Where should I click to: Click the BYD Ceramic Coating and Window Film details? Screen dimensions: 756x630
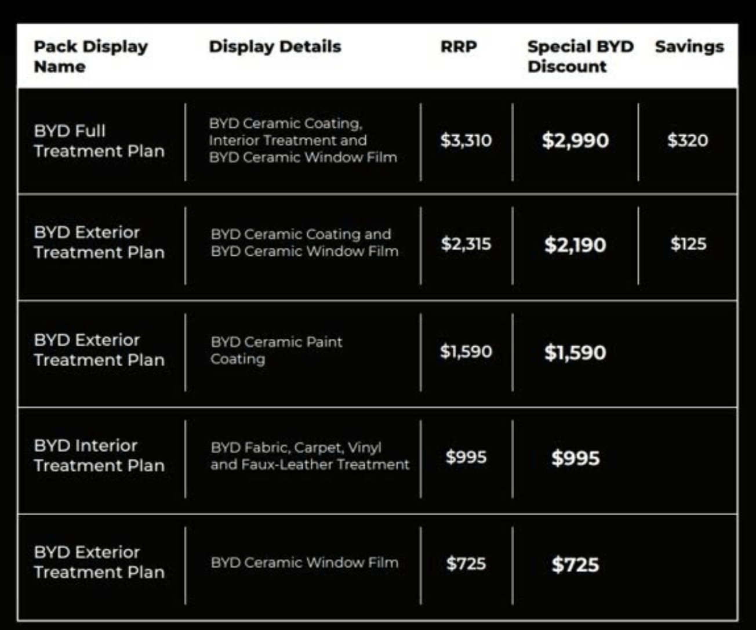coord(304,242)
